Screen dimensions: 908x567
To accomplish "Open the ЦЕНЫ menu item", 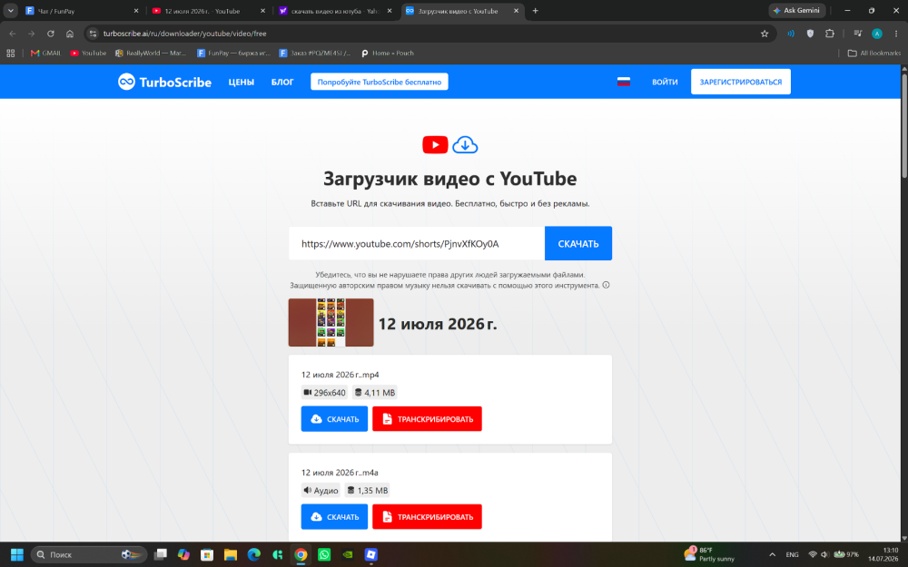I will 241,83.
